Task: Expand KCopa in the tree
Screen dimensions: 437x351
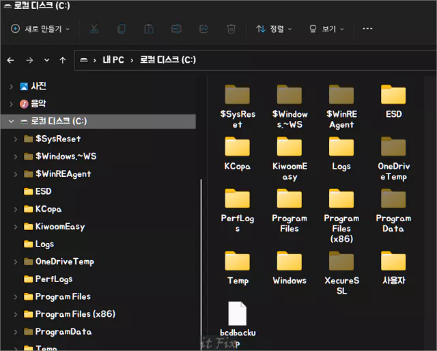Action: click(x=16, y=210)
